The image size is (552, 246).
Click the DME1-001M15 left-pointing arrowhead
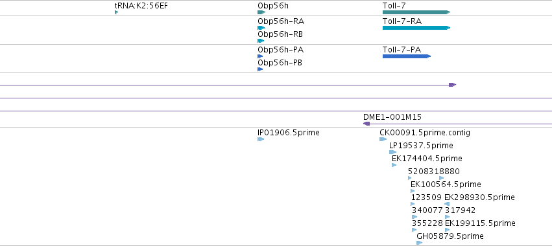[366, 124]
